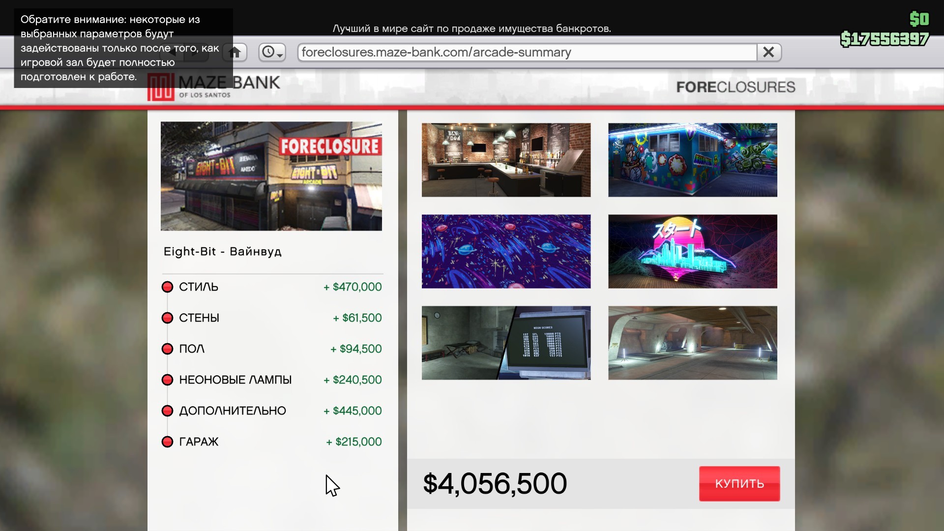Open the FORECLOSURES header link
Viewport: 944px width, 531px height.
coord(736,87)
